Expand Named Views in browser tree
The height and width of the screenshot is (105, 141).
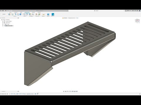[x=3, y=23]
